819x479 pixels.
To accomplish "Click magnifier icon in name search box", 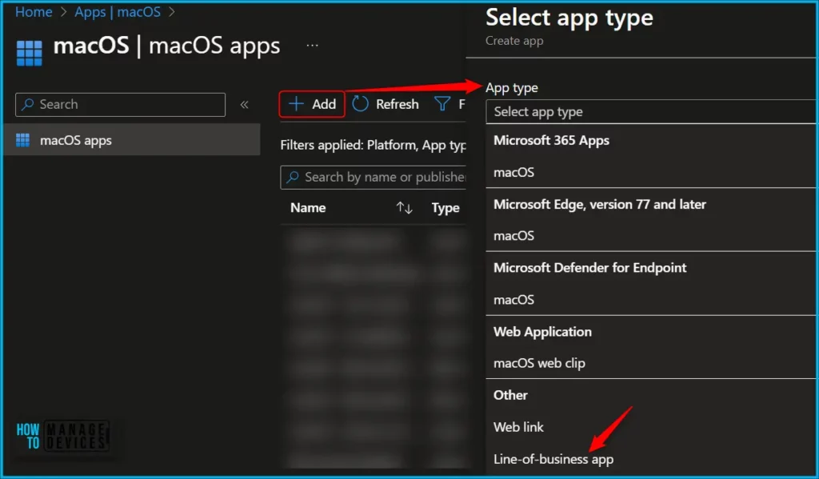I will pyautogui.click(x=293, y=177).
